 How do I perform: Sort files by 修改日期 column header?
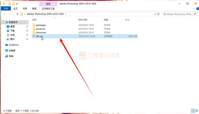point(83,20)
